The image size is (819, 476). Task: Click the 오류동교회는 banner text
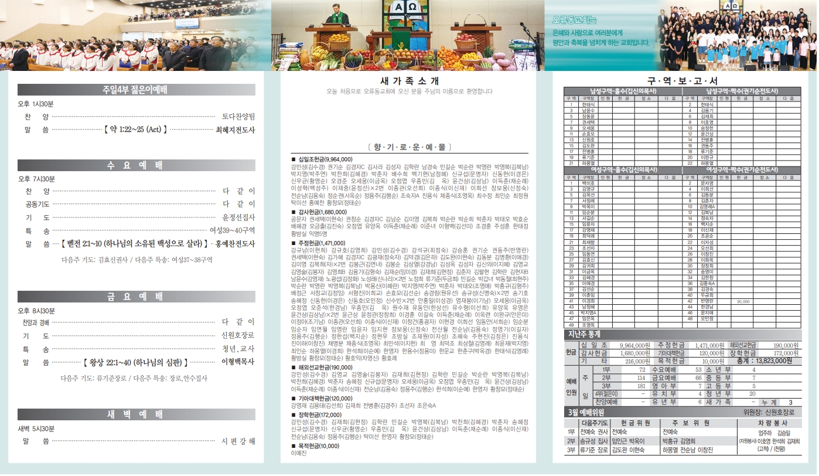pyautogui.click(x=571, y=19)
